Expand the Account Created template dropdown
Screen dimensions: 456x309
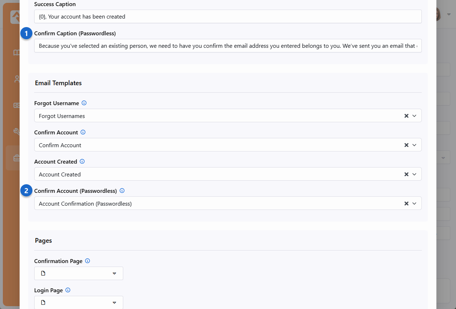[414, 174]
